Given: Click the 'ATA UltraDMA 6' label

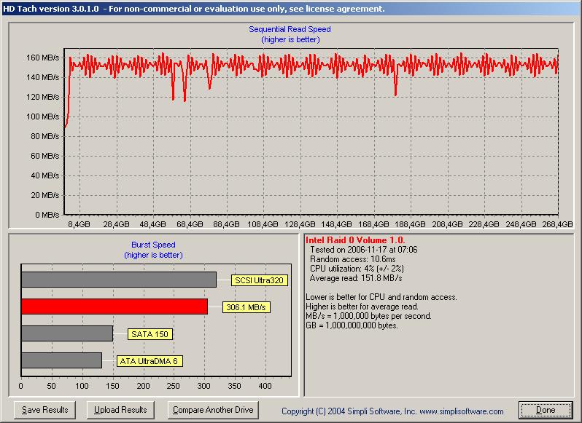Looking at the screenshot, I should 150,361.
